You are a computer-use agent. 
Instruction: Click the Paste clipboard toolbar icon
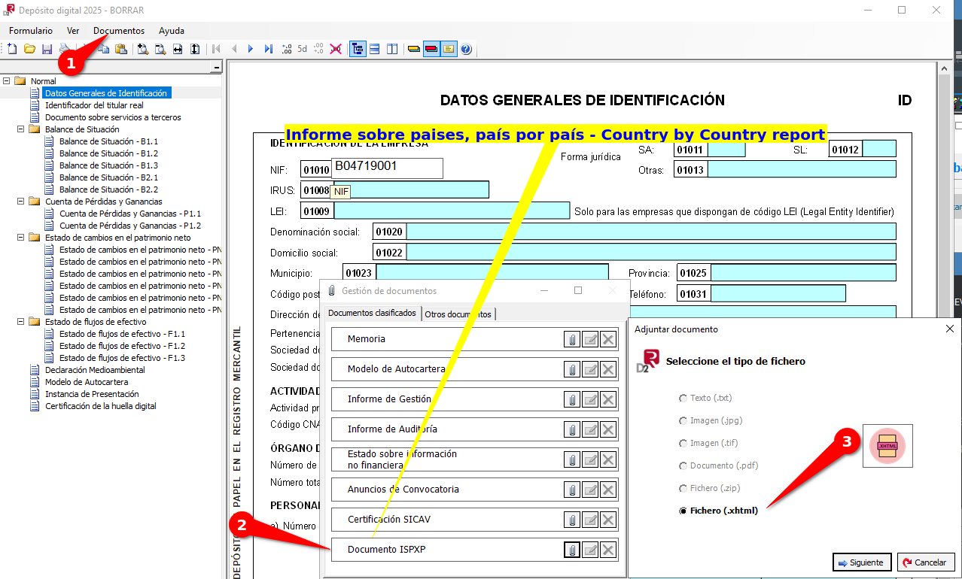(x=120, y=49)
